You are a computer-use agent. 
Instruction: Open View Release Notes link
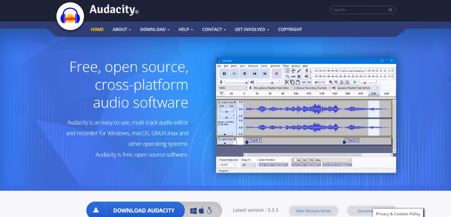click(313, 211)
